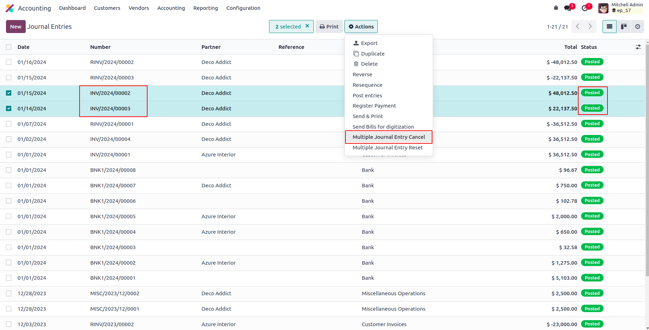Viewport: 649px width, 330px height.
Task: Choose Multiple Journal Entry Reset
Action: (389, 148)
